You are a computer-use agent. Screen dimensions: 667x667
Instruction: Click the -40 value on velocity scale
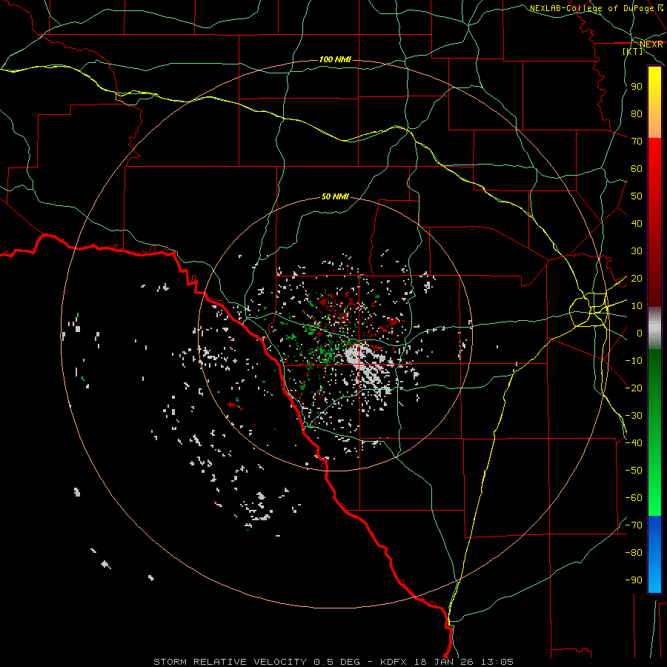pyautogui.click(x=634, y=443)
